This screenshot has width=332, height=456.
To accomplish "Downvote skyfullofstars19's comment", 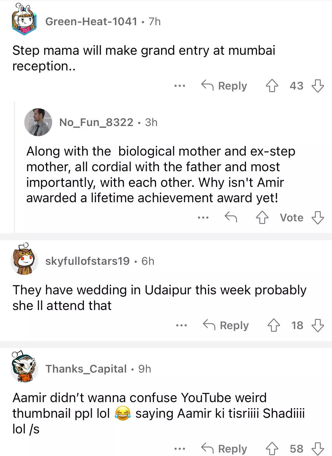I will click(x=318, y=325).
